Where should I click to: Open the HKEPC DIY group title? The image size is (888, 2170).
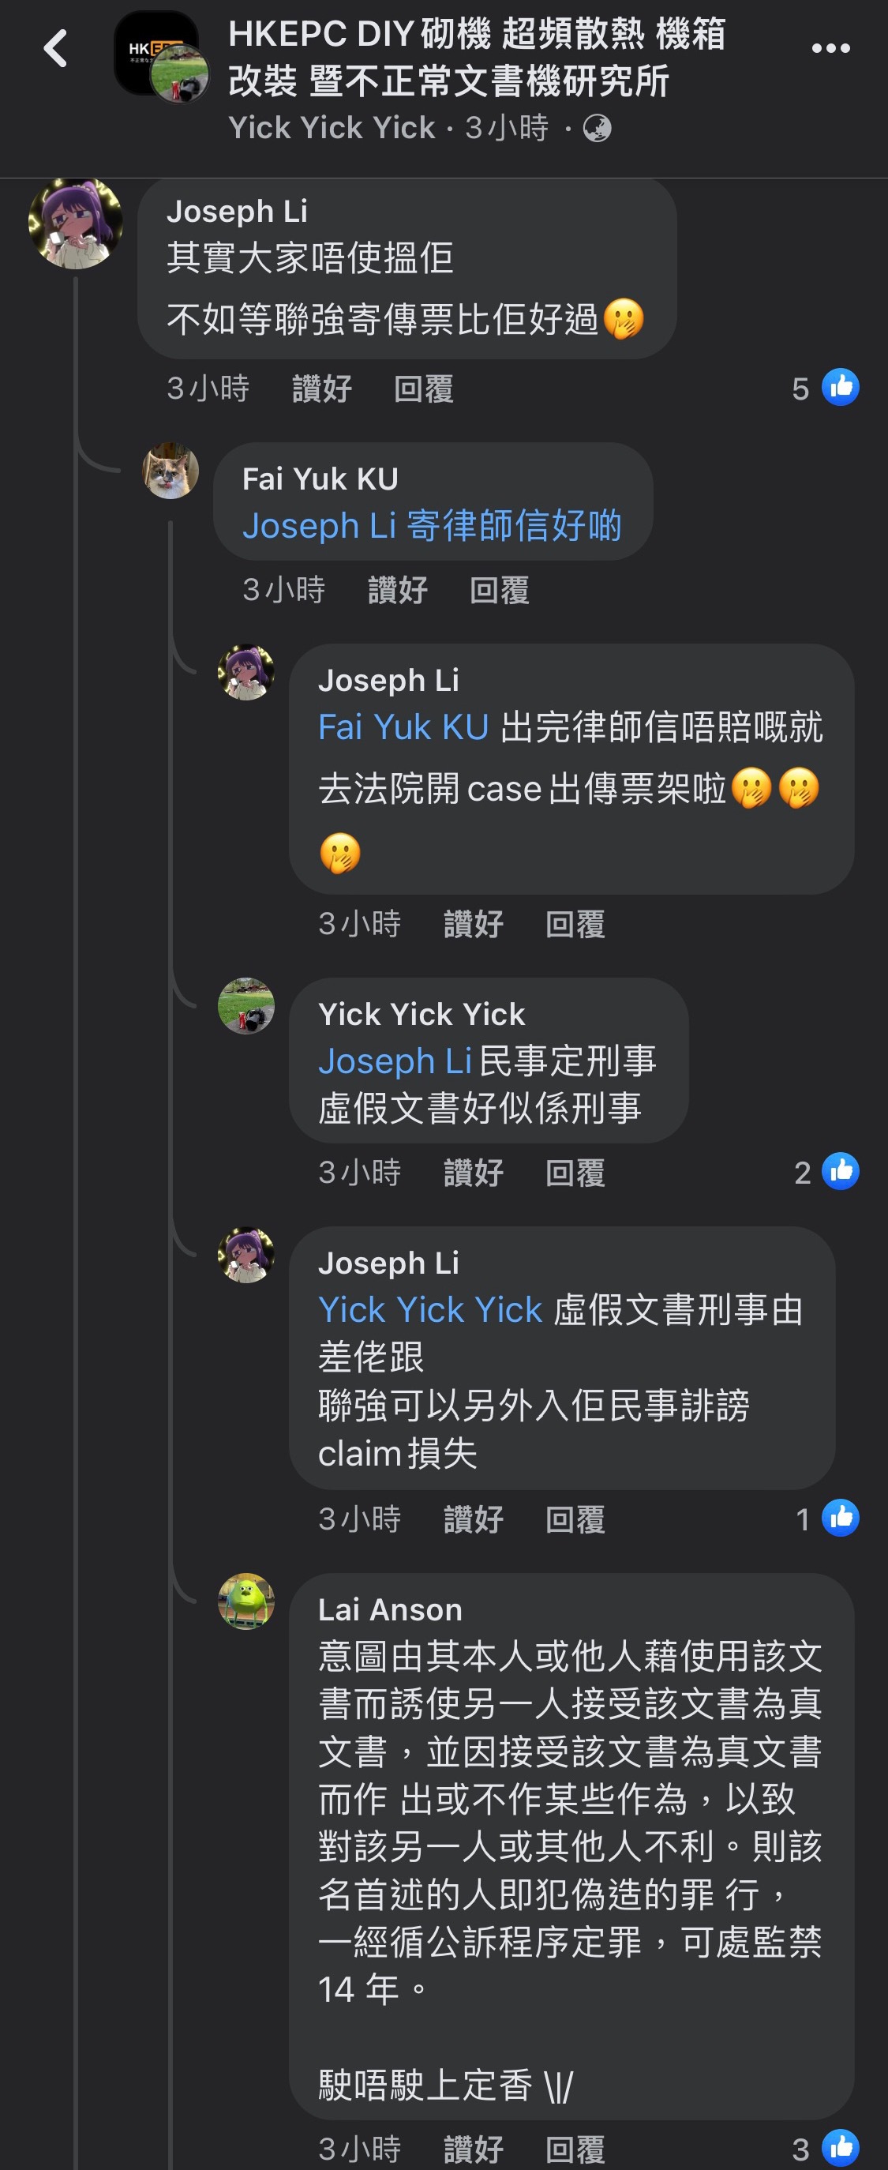tap(477, 58)
